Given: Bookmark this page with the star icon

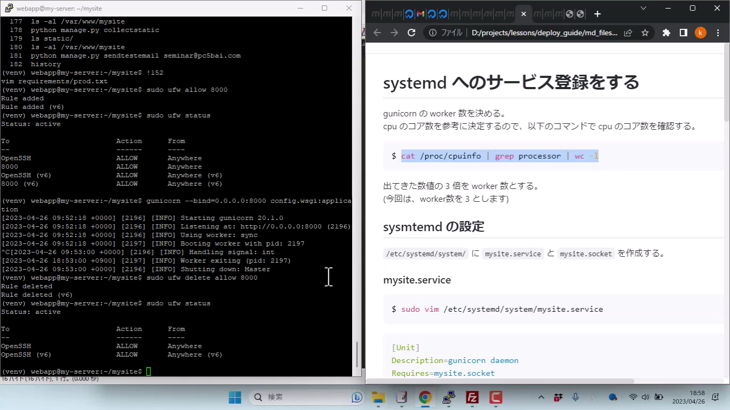Looking at the screenshot, I should [x=645, y=33].
